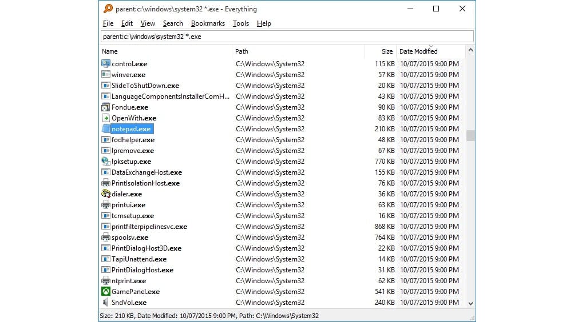Click the 770 KB size cell
Screen dimensions: 574x322
[385, 162]
